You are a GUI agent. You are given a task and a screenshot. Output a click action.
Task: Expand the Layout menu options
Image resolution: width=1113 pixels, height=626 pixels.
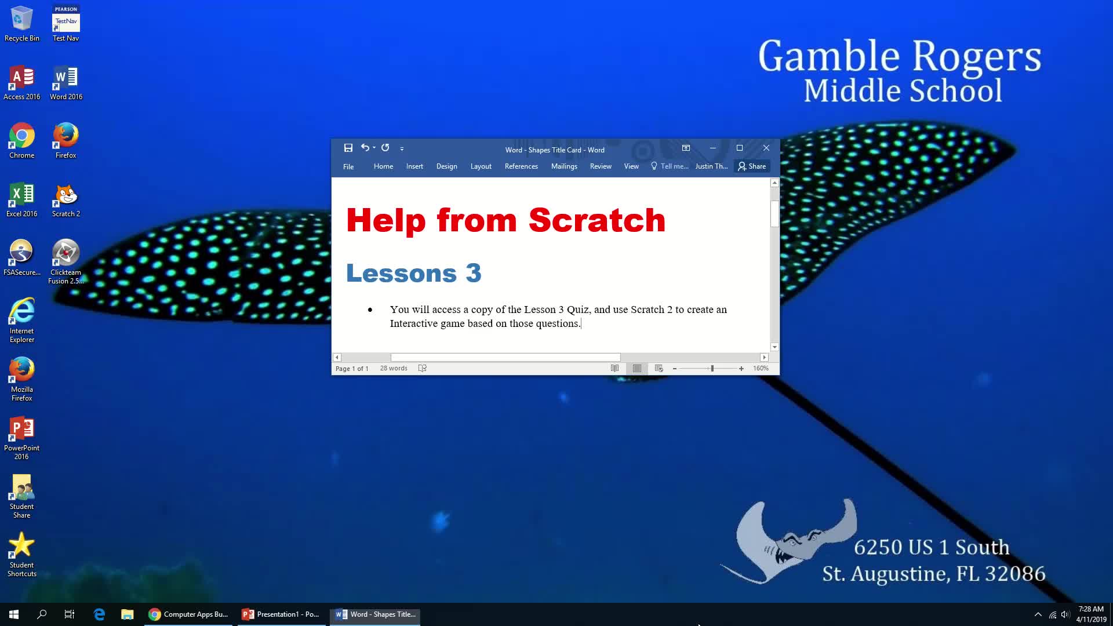pos(481,166)
